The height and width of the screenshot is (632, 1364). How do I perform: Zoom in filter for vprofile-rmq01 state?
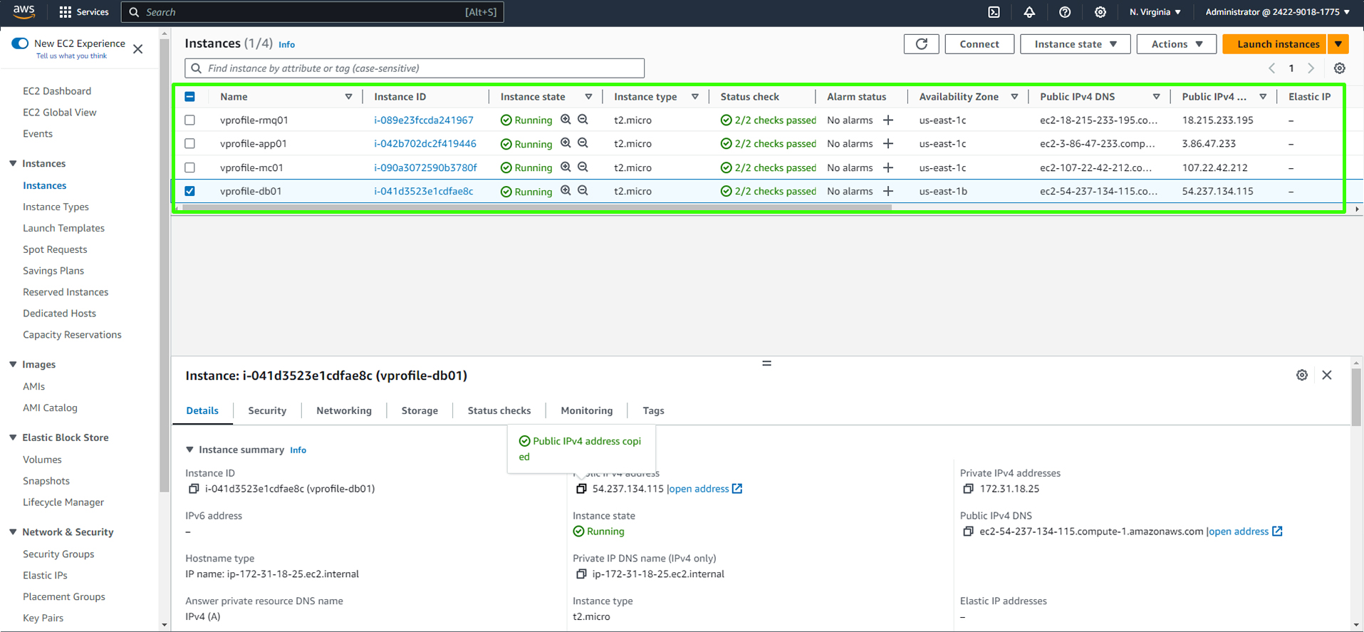point(566,120)
